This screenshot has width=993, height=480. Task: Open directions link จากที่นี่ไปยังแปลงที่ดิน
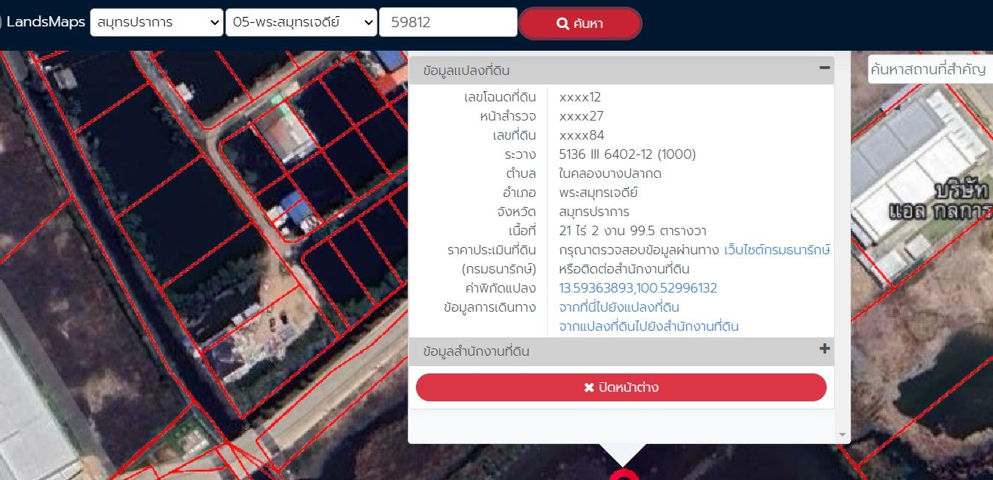[619, 307]
